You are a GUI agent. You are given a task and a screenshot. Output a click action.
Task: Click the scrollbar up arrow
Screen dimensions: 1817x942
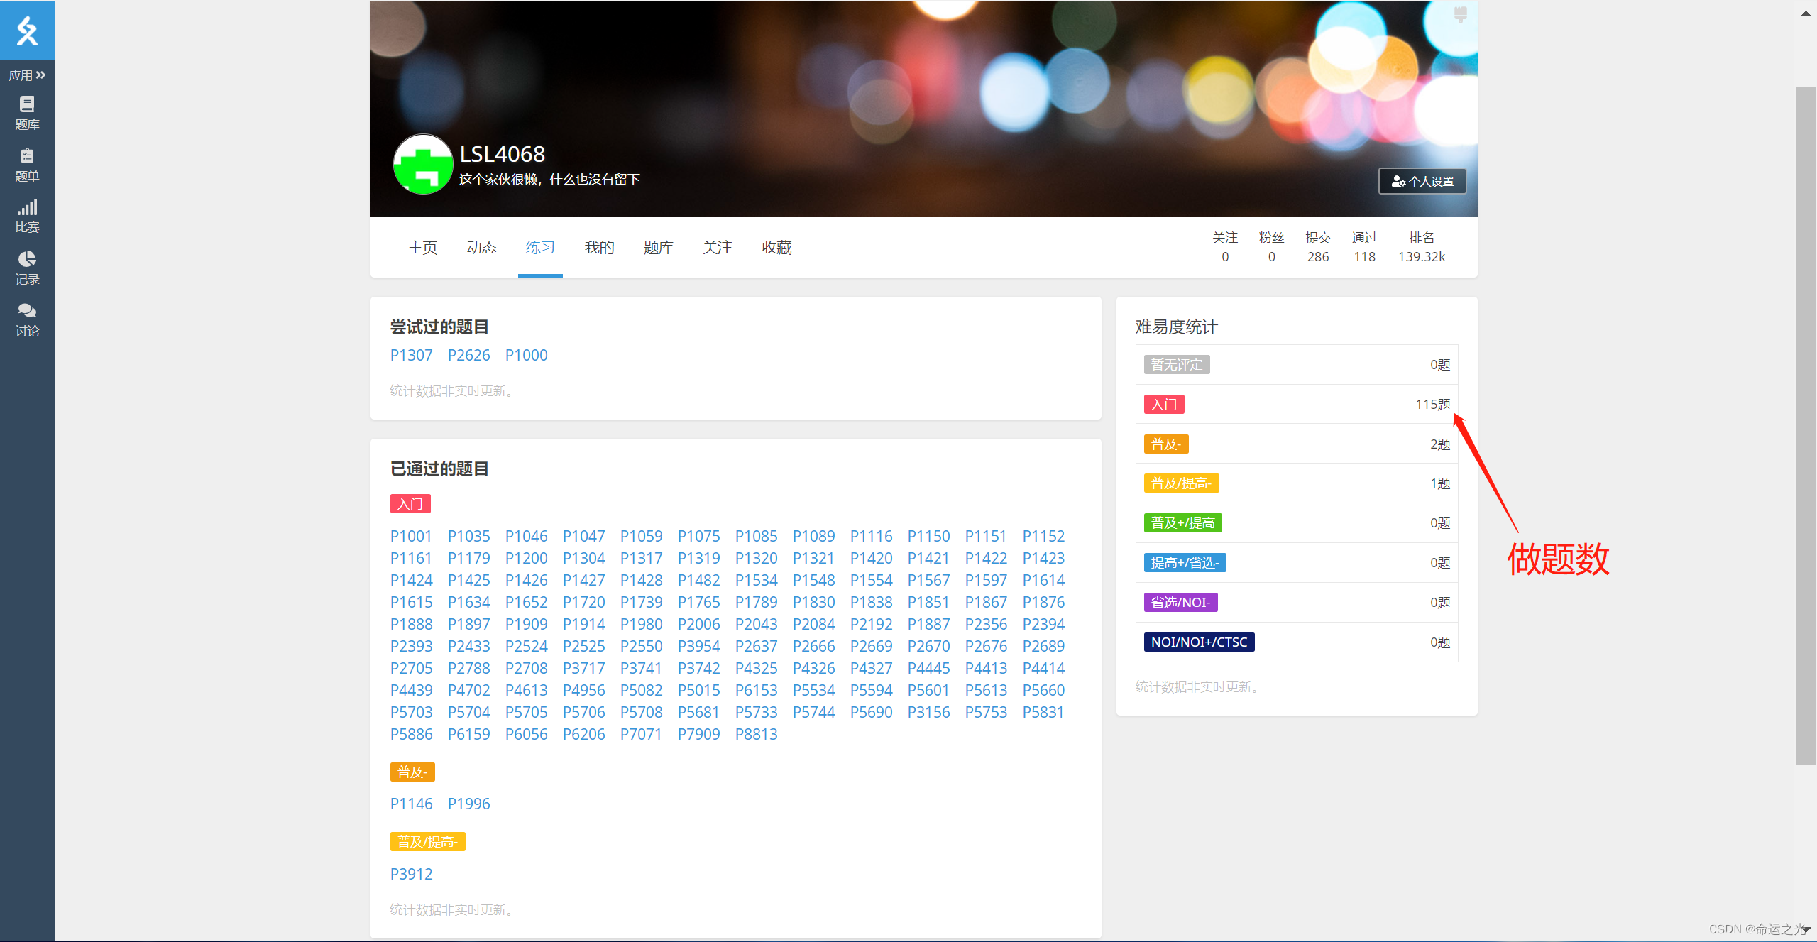(1805, 13)
